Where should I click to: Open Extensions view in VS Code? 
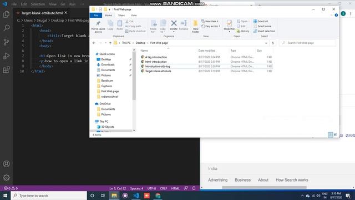(6, 69)
